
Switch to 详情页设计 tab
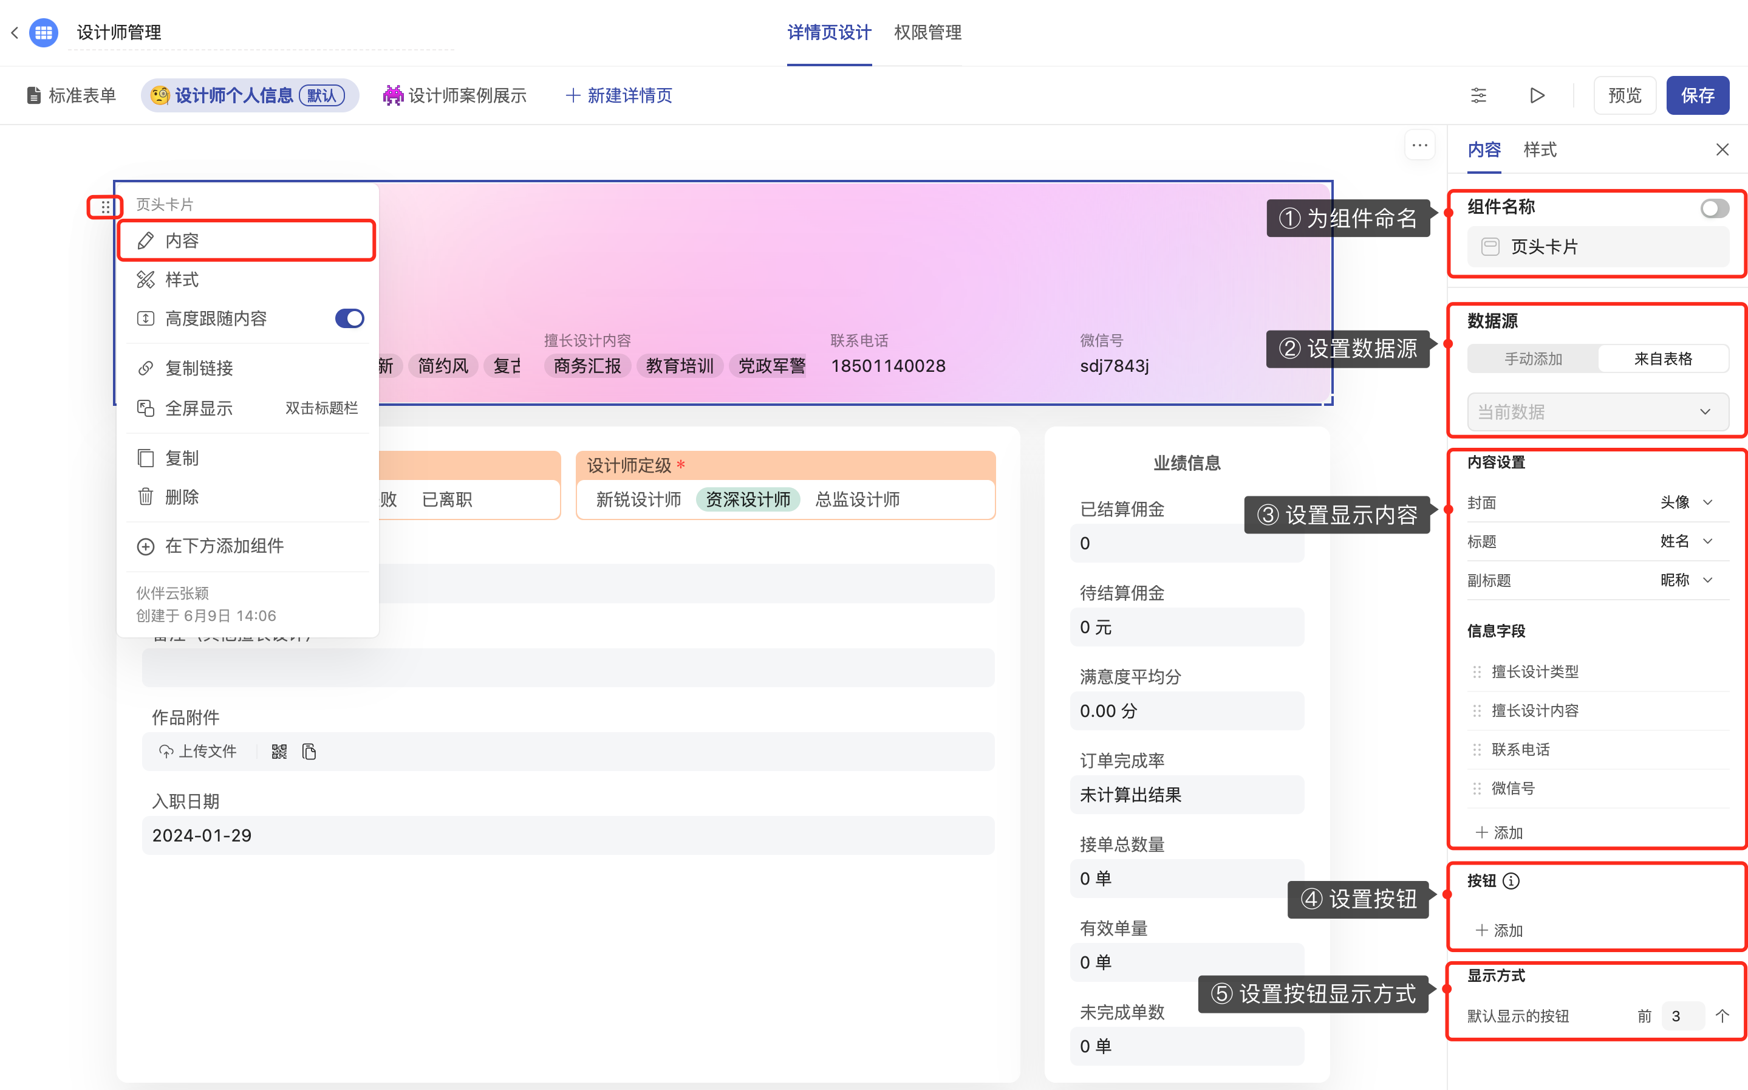(x=828, y=32)
